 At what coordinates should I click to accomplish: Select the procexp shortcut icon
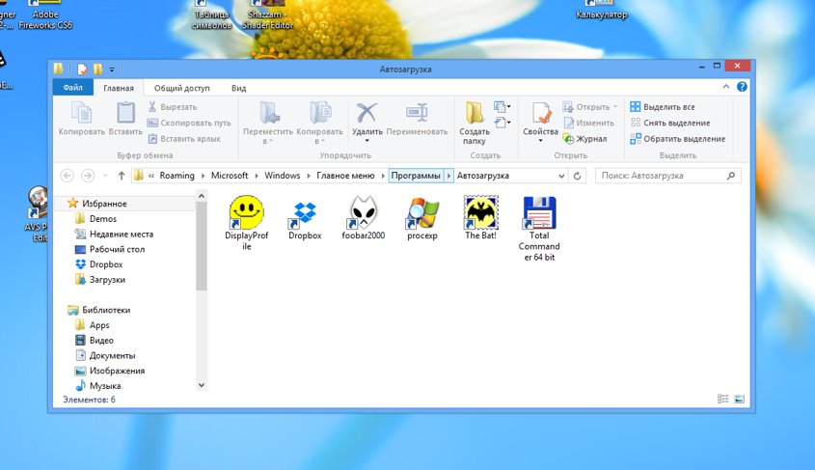click(421, 212)
